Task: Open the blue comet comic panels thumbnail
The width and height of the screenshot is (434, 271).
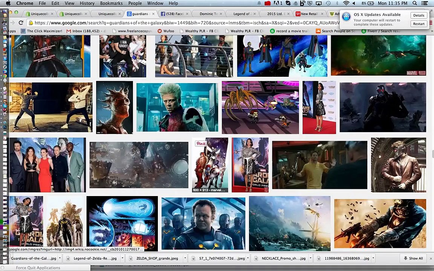Action: click(122, 224)
